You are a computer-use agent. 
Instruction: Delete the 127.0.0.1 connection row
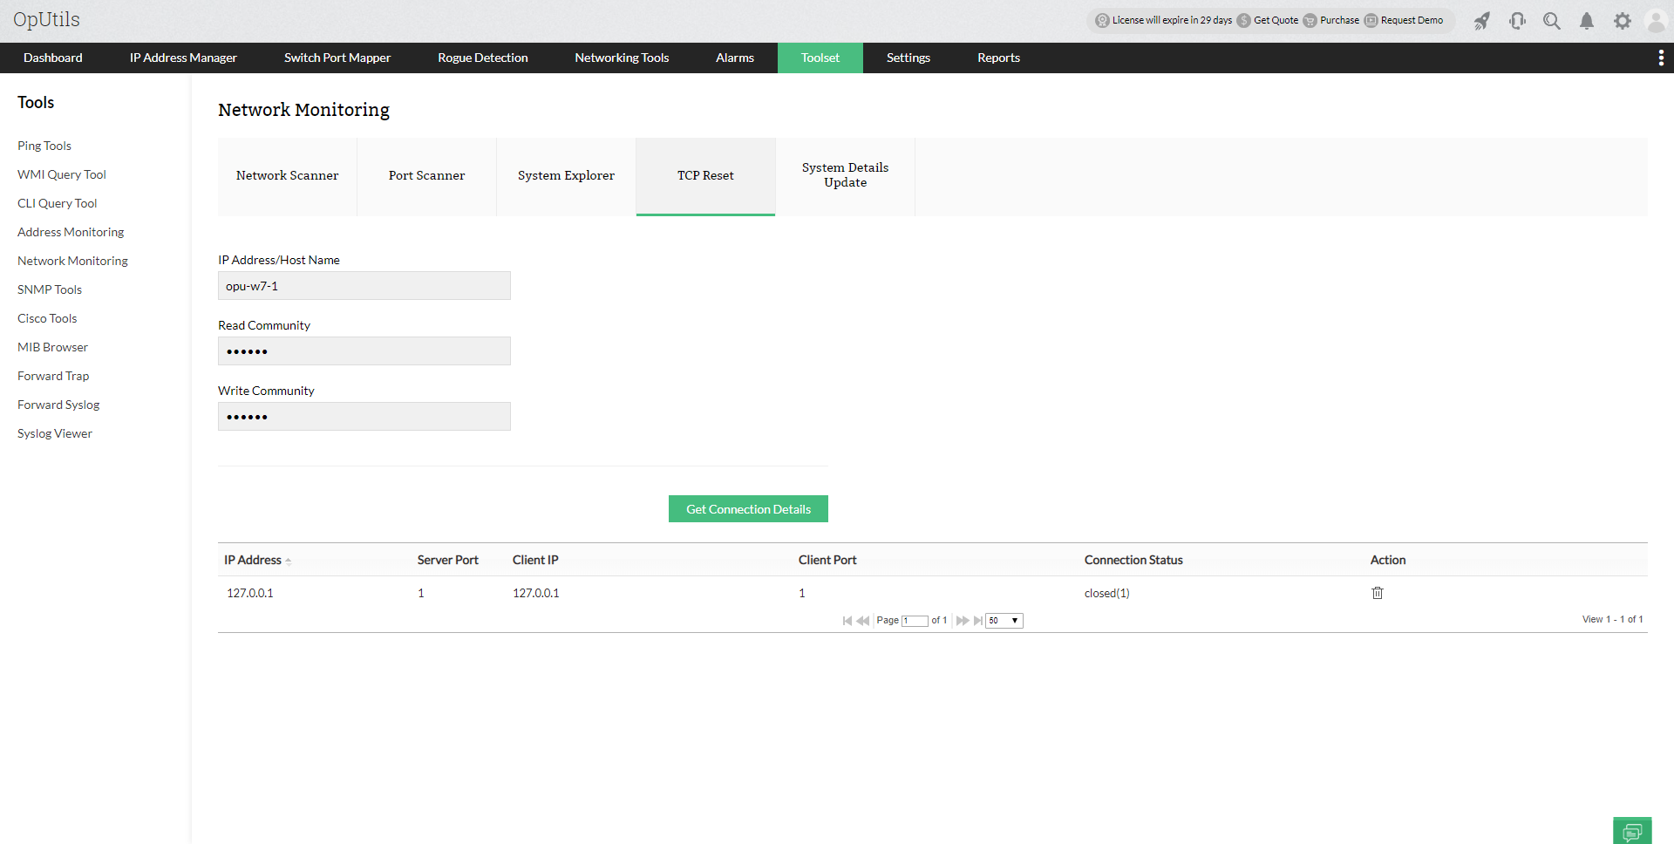(x=1378, y=593)
